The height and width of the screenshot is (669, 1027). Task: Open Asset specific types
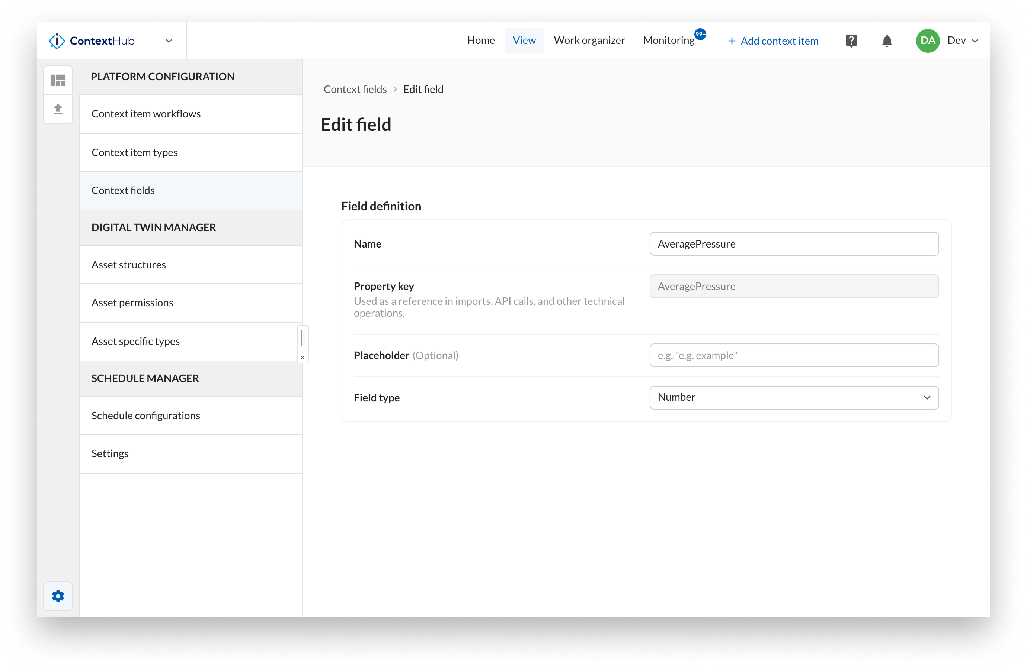coord(191,342)
